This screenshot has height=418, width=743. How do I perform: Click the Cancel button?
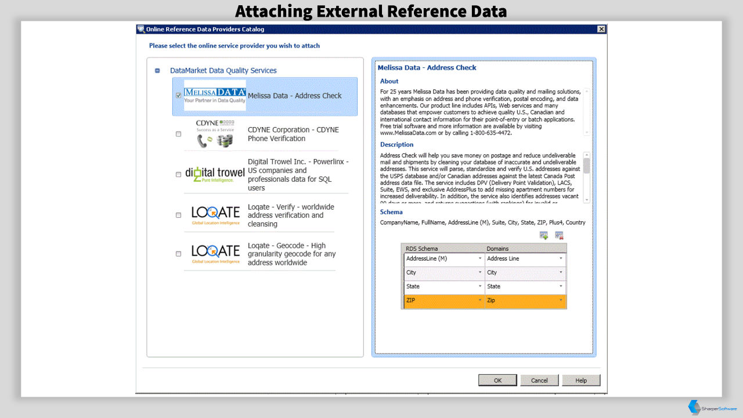point(539,380)
